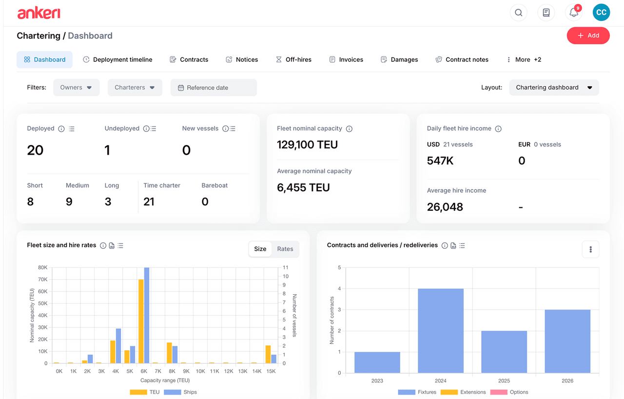Change the layout via Chartering dashboard dropdown
The height and width of the screenshot is (399, 624).
(554, 87)
